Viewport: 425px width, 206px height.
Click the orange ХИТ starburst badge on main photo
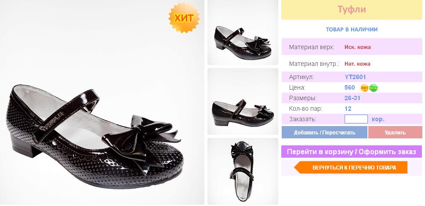pyautogui.click(x=184, y=18)
